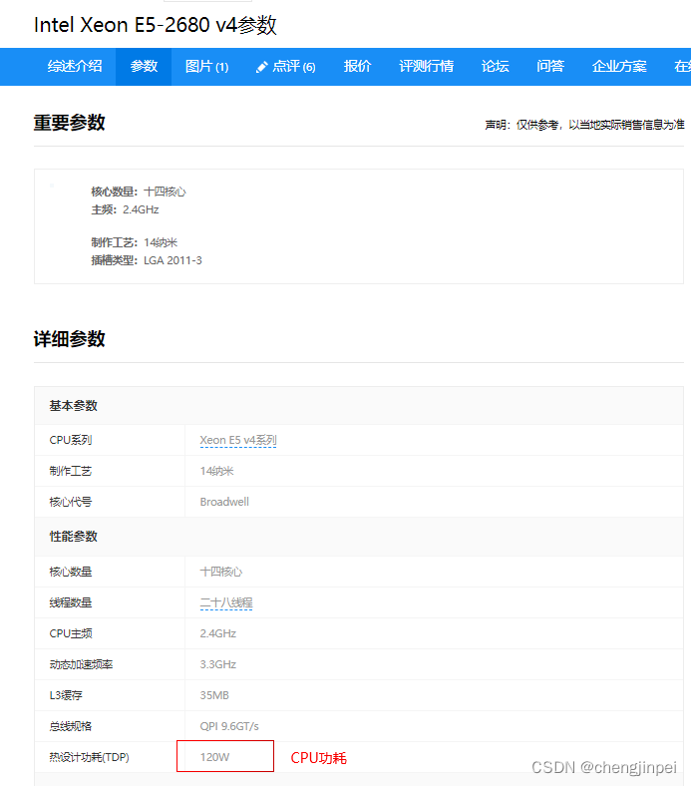Screen dimensions: 691x786
Task: Click the 120W TDP value
Action: point(214,757)
